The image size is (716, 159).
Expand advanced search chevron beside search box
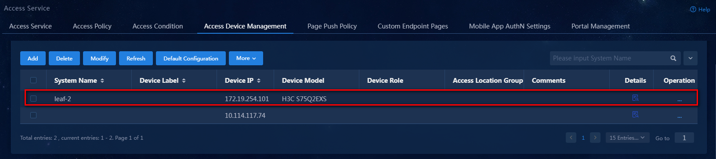(x=691, y=58)
